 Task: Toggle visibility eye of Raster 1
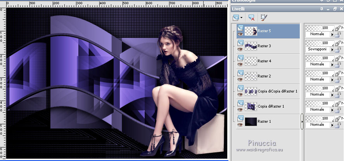tap(240, 125)
